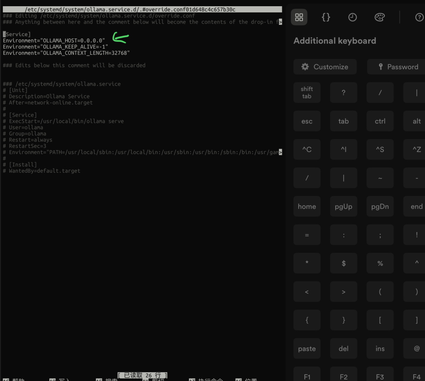Tap the percent sign key
425x381 pixels.
380,263
